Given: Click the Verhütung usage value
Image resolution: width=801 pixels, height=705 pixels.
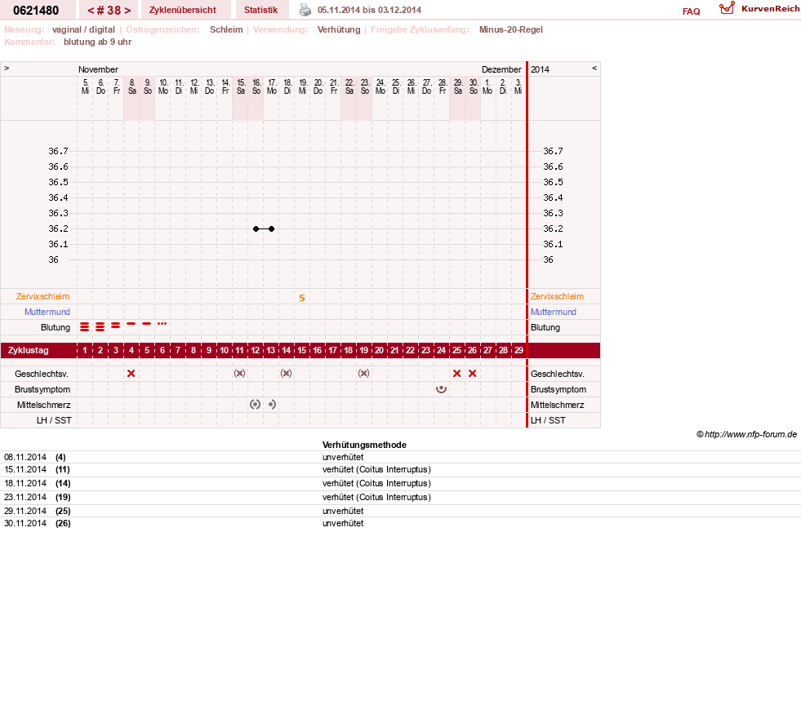Looking at the screenshot, I should [339, 29].
